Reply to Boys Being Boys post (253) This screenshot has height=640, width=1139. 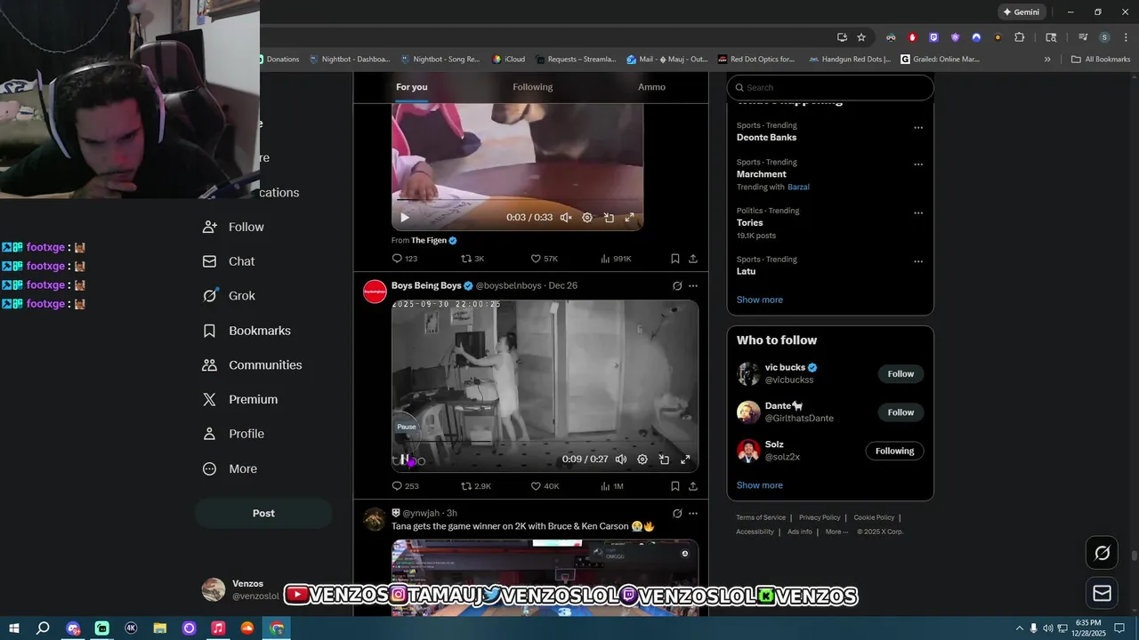coord(405,486)
